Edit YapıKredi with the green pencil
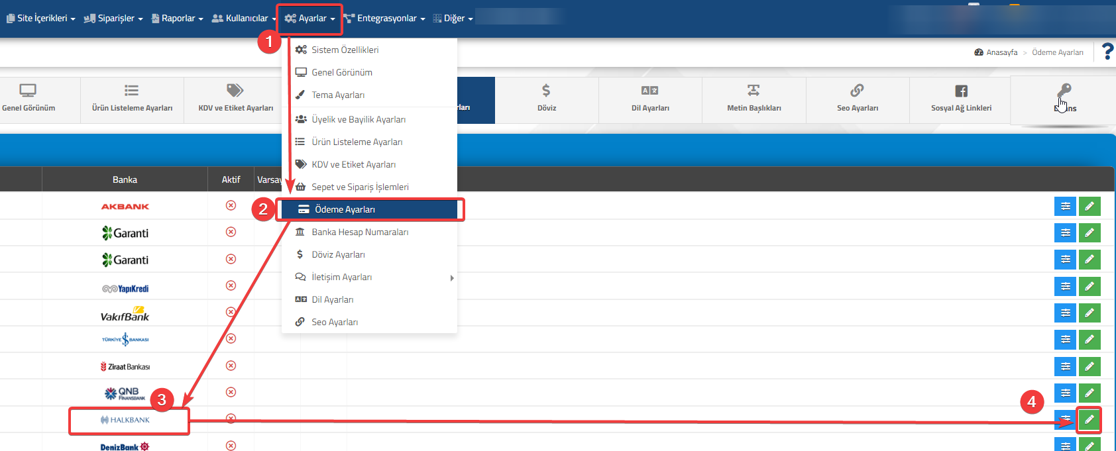 click(x=1089, y=286)
